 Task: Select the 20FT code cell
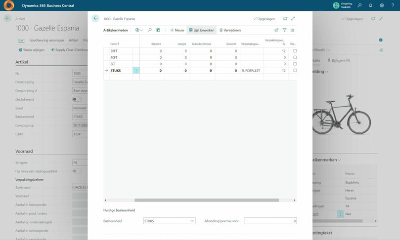click(x=121, y=51)
